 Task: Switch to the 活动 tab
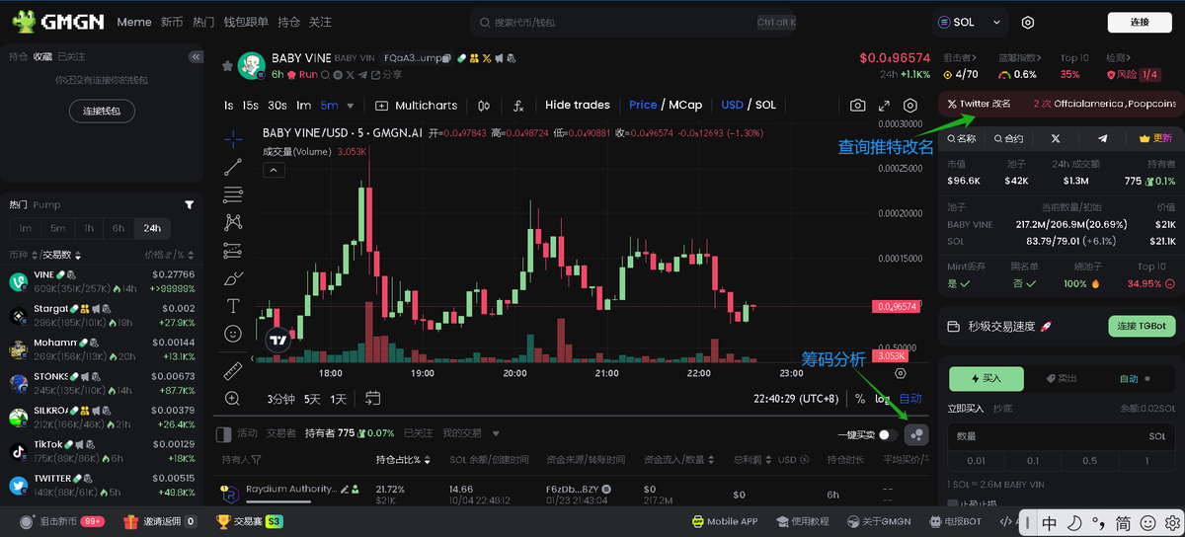(247, 433)
